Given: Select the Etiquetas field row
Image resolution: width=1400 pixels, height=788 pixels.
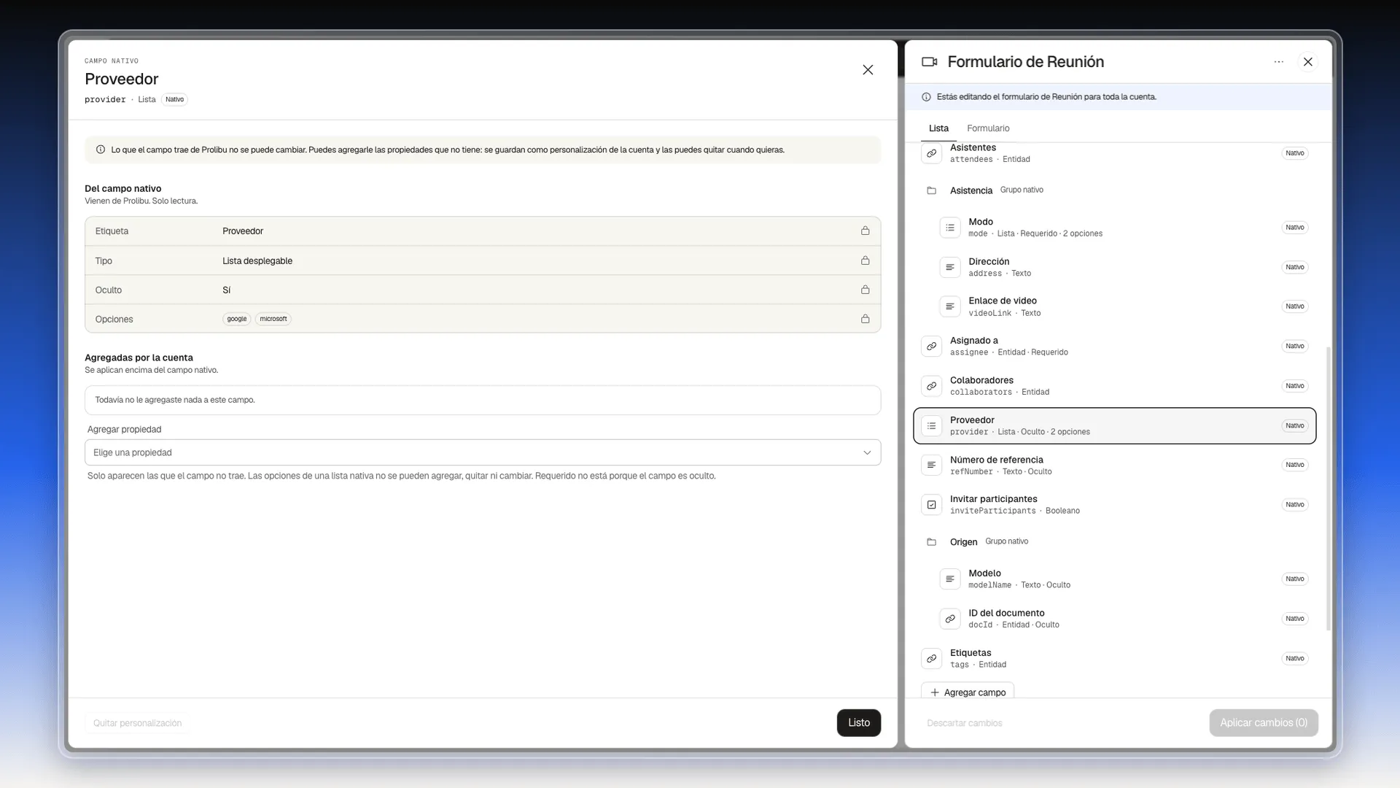Looking at the screenshot, I should (x=1114, y=658).
